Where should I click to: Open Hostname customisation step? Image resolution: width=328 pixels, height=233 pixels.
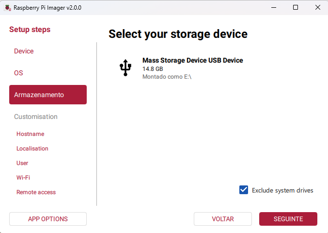coord(30,134)
